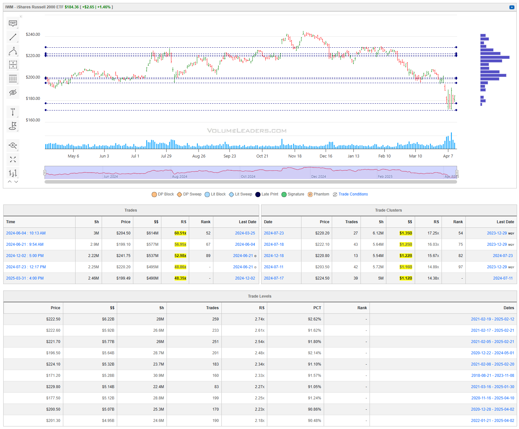This screenshot has height=429, width=519.
Task: Open cluster dated 2024-07-17
Action: pos(274,278)
